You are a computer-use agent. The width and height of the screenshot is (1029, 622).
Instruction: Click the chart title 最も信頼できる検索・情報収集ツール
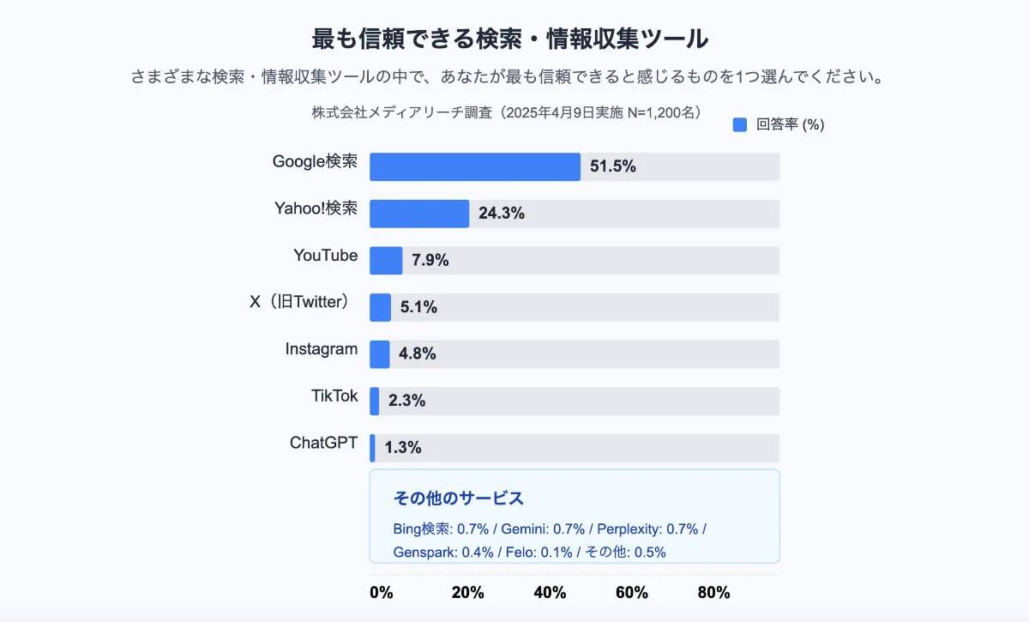click(509, 39)
